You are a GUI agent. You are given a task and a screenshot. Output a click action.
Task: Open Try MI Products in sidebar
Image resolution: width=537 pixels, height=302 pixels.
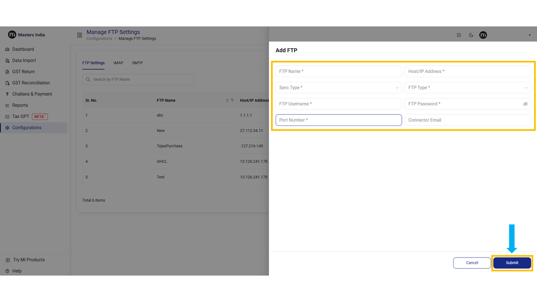[29, 260]
